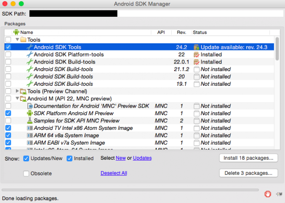Click wrench icon beside Android SDK Platform-tools
Screen dimensions: 285x203
[x=29, y=54]
